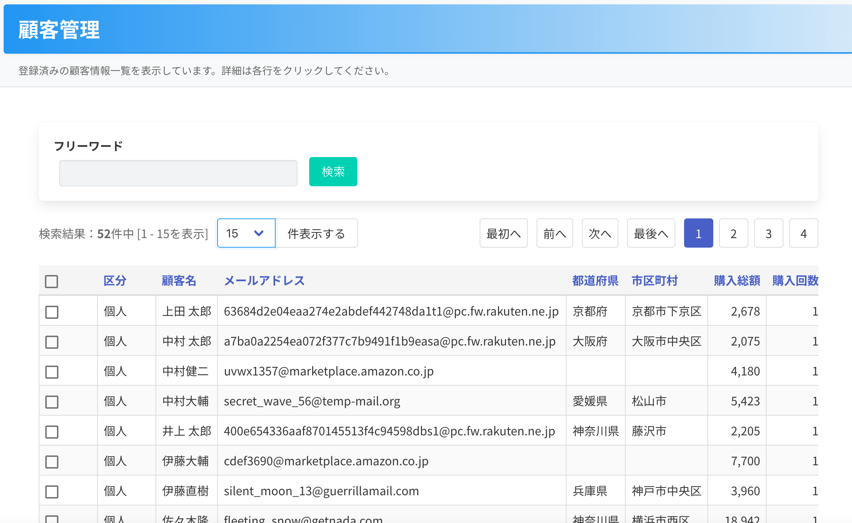Image resolution: width=852 pixels, height=523 pixels.
Task: Click the green 検索 button
Action: 333,172
